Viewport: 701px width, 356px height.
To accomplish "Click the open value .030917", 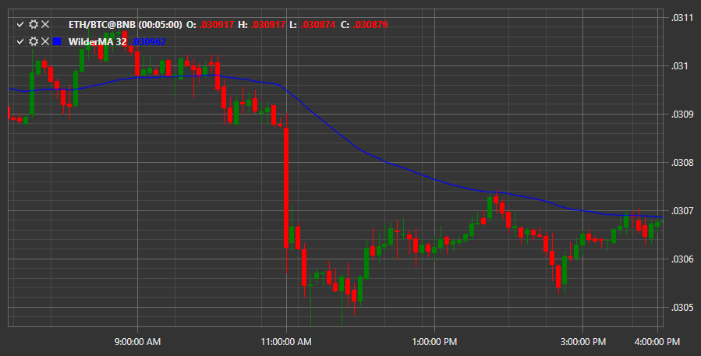I will click(216, 25).
